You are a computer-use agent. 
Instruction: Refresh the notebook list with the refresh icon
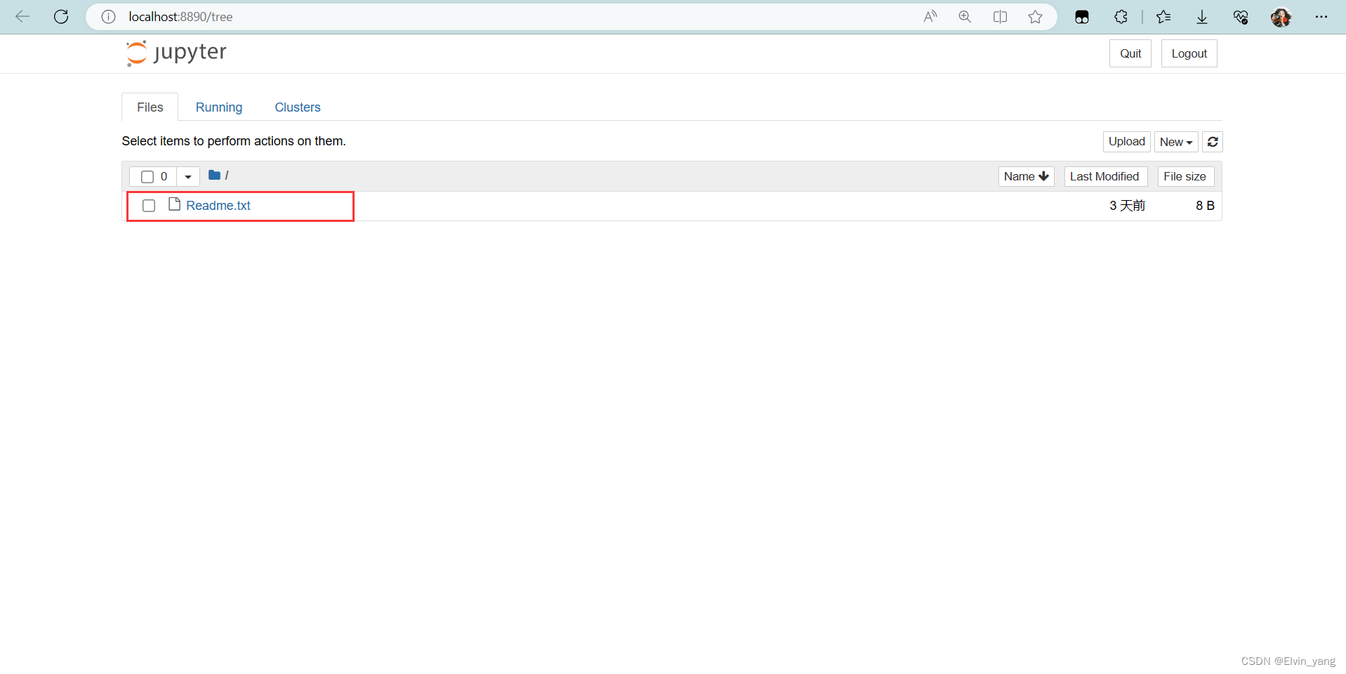tap(1212, 142)
